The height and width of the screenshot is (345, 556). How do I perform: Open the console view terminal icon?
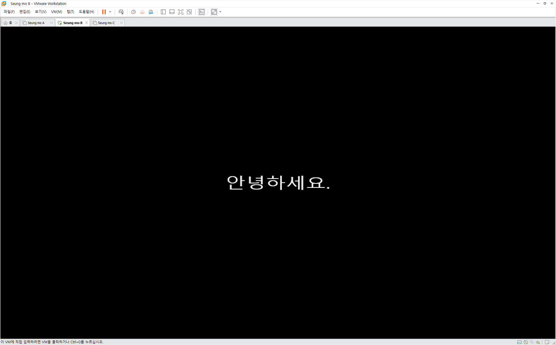tap(202, 12)
